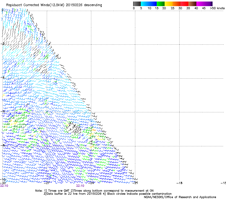Click the purple '22:10' time near -24

tap(80, 186)
